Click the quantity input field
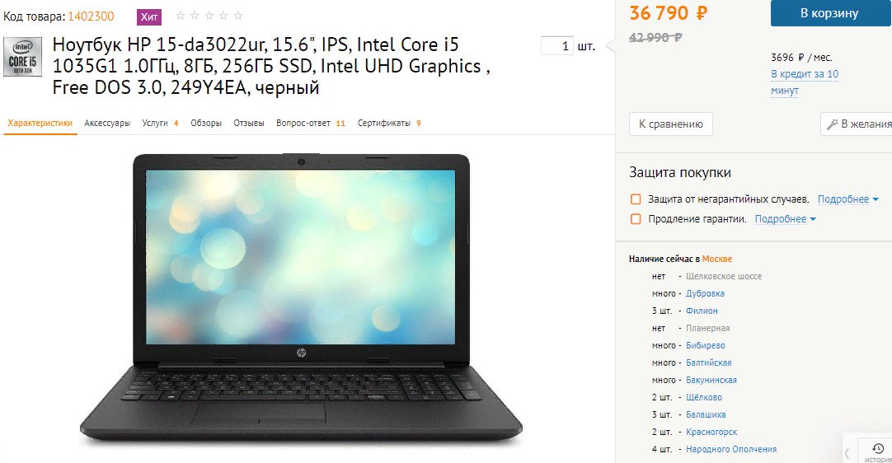The width and height of the screenshot is (892, 463). [557, 46]
